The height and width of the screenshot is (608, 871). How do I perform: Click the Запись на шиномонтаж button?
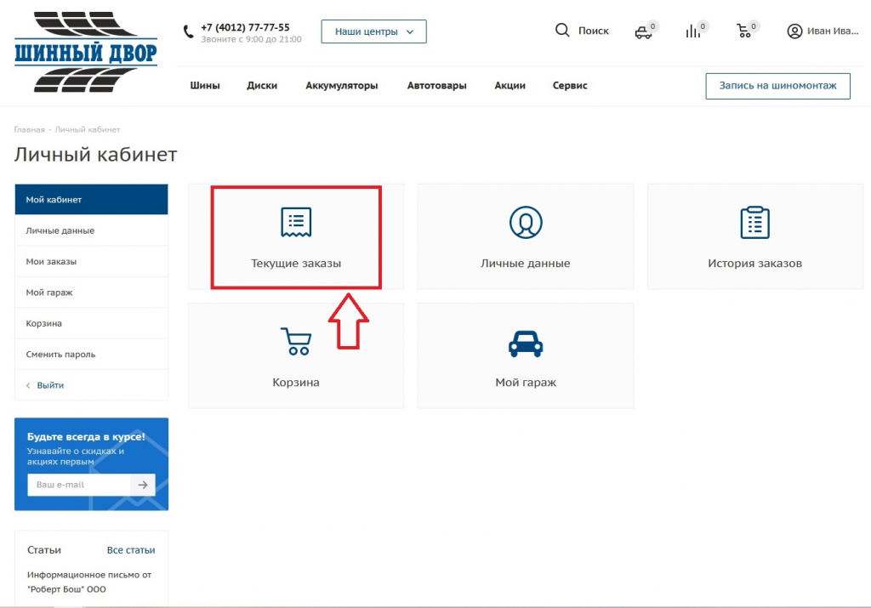(x=777, y=86)
